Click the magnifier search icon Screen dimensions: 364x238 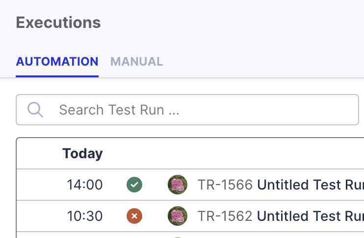point(35,109)
